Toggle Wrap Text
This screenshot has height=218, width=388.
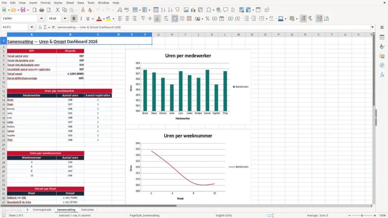tap(166, 19)
